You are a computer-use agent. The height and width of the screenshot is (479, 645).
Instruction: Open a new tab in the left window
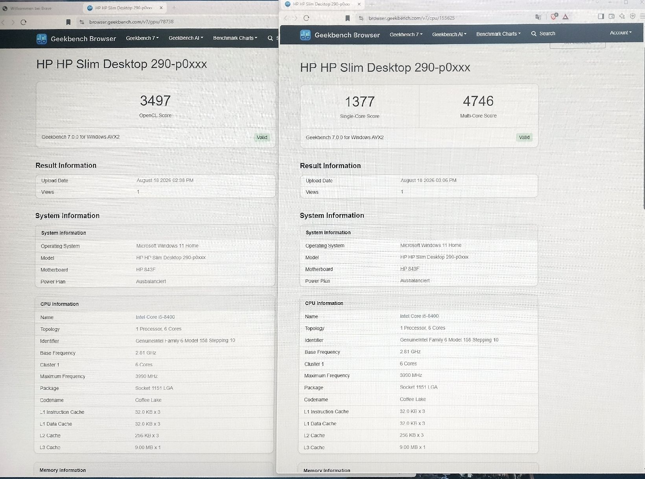point(174,7)
